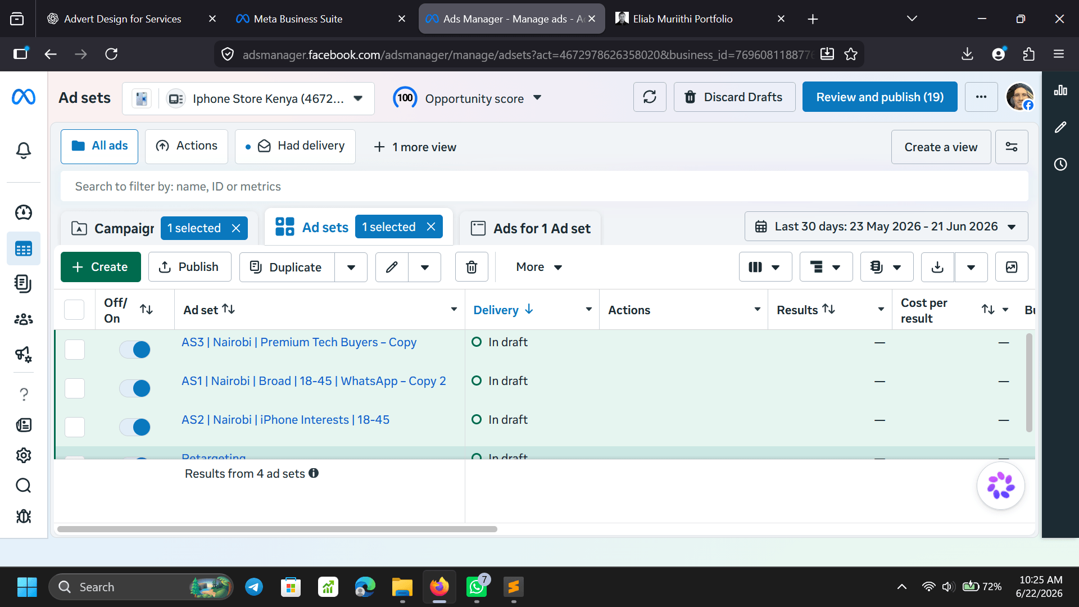Open Audiences people icon
This screenshot has height=607, width=1079.
24,319
